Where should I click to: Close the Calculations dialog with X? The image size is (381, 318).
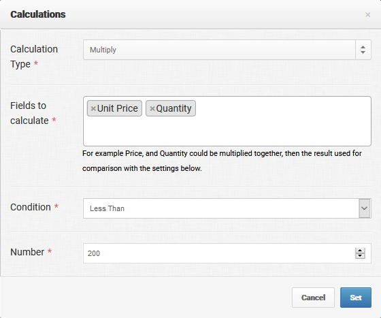point(368,15)
